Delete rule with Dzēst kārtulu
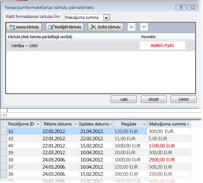 click(x=106, y=27)
